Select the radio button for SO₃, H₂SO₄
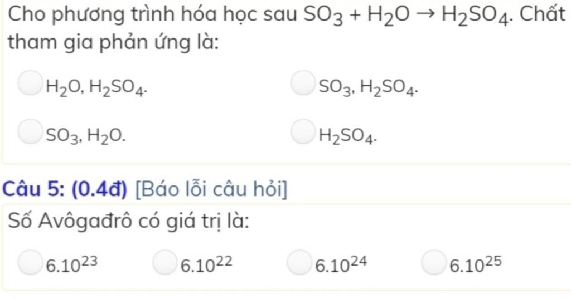571x299 pixels. coord(303,84)
